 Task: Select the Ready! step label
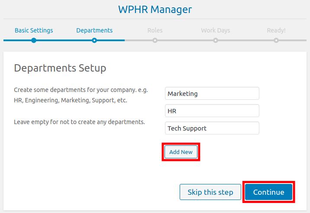[x=276, y=30]
